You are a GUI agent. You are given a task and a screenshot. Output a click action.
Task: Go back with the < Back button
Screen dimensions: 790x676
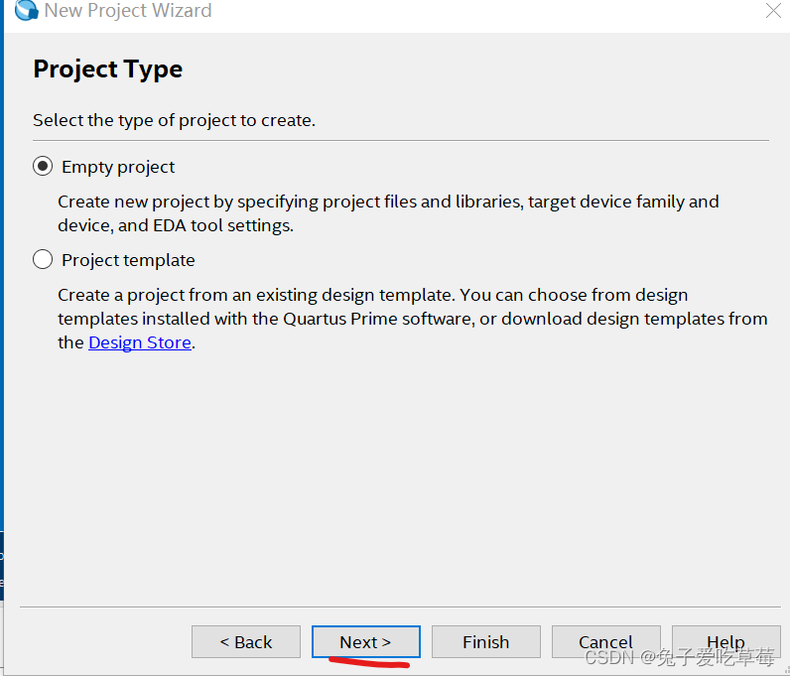pos(246,641)
